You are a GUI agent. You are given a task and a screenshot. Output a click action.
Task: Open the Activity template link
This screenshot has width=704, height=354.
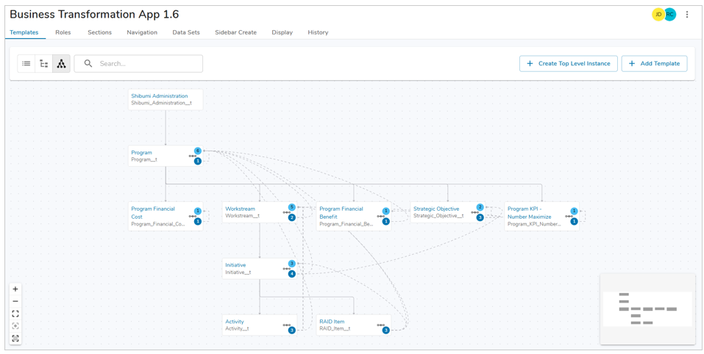tap(235, 321)
